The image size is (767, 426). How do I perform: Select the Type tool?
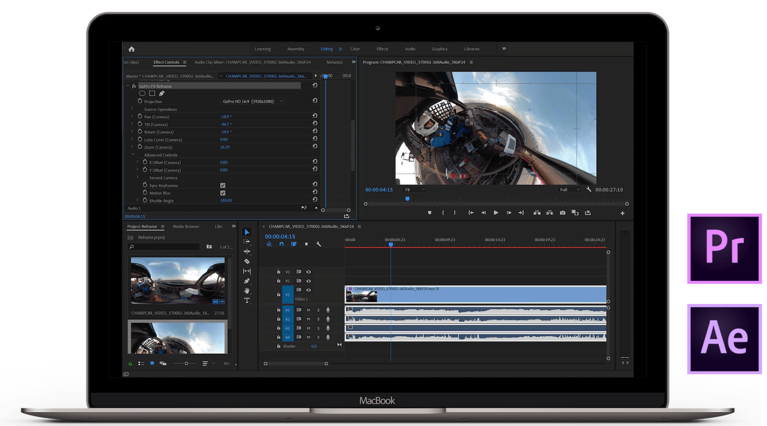point(247,301)
